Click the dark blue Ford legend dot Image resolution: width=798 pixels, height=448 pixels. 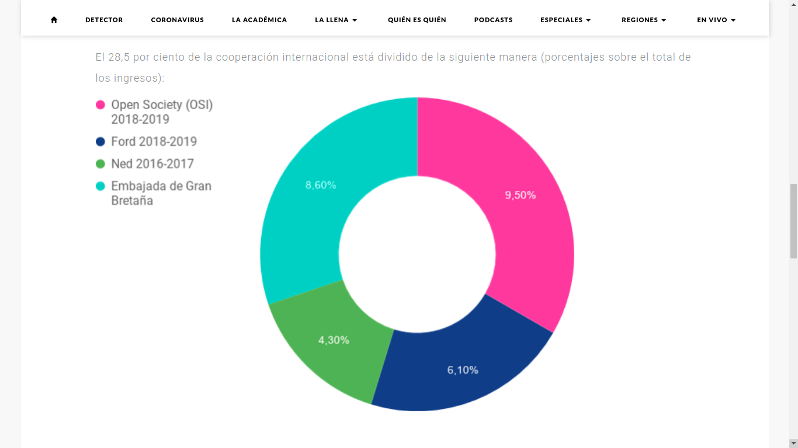coord(100,142)
